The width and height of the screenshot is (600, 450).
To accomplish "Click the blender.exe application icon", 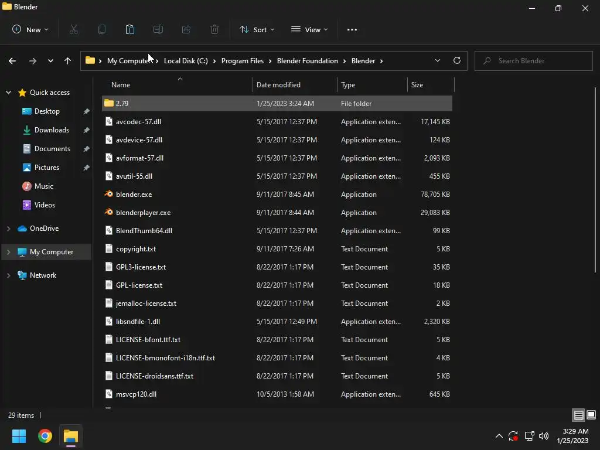I will [x=109, y=194].
